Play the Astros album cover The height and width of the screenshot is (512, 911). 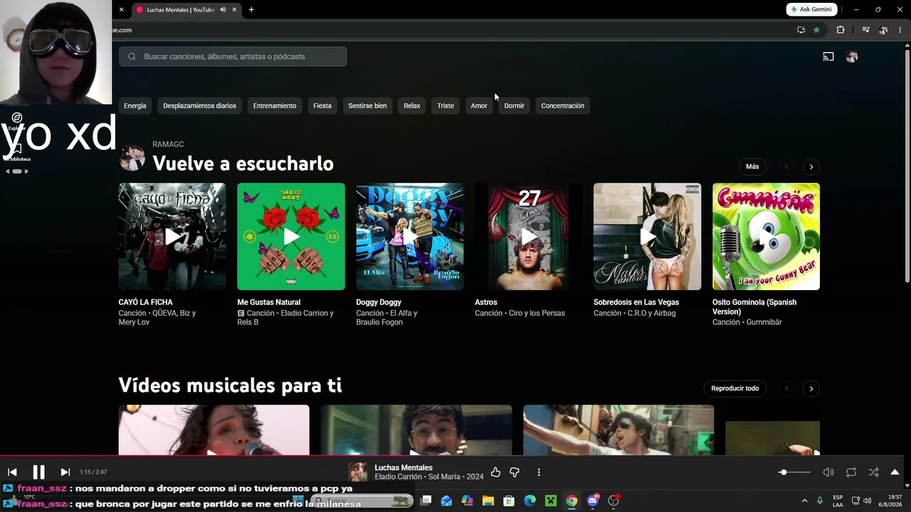pos(529,237)
